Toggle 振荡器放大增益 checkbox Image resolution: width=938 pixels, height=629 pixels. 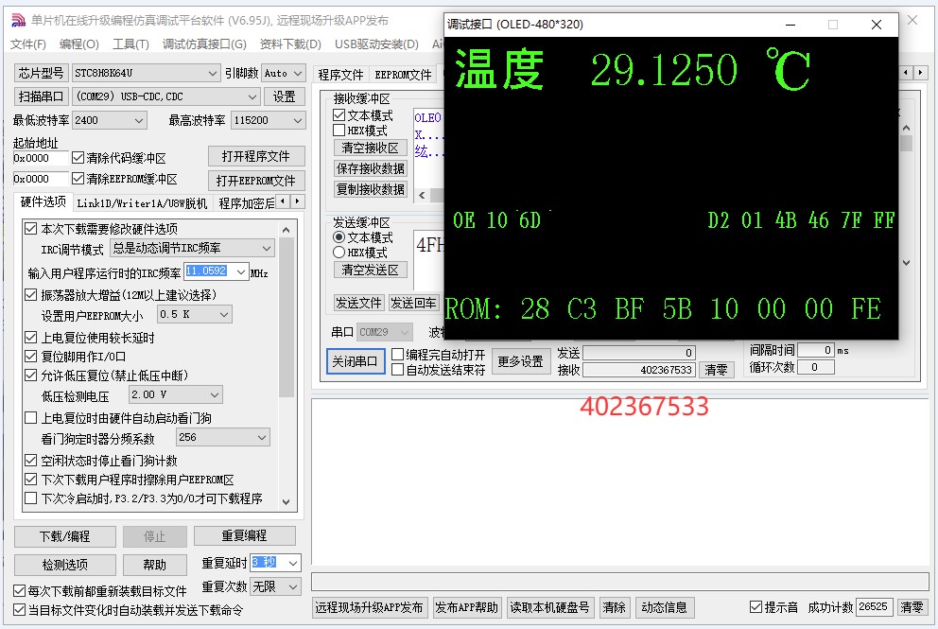coord(31,294)
